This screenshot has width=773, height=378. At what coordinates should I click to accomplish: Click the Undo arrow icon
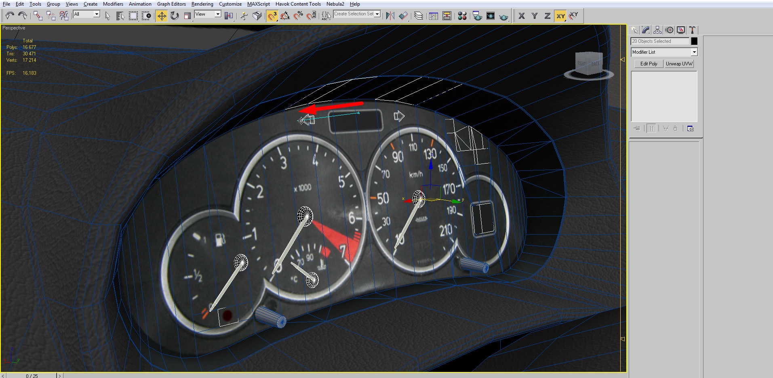click(10, 16)
